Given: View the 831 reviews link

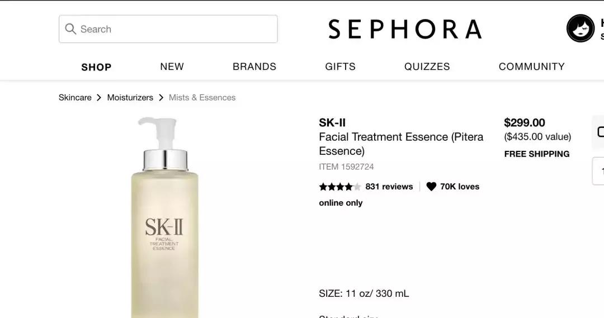Looking at the screenshot, I should coord(389,187).
